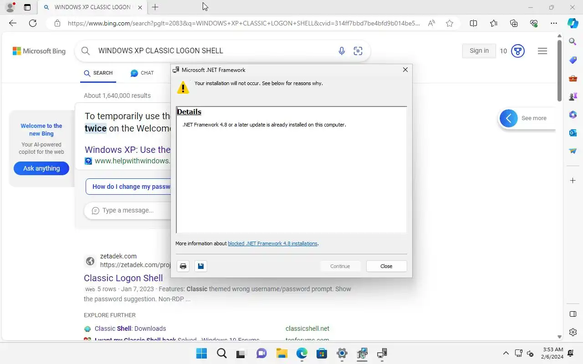Click How do I change my password suggestion

[129, 187]
